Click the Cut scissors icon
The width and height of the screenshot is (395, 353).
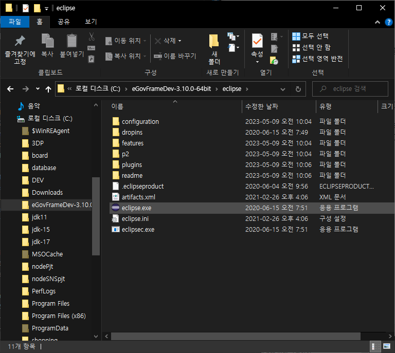click(92, 36)
